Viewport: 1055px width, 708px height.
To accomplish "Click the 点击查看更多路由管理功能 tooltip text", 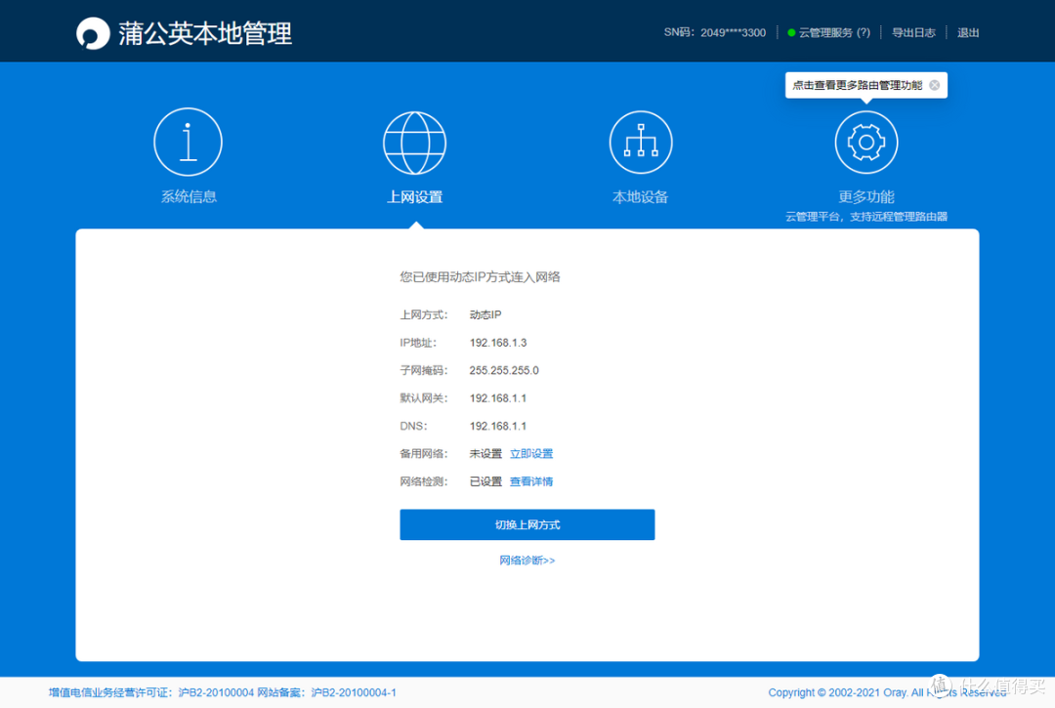I will (858, 85).
